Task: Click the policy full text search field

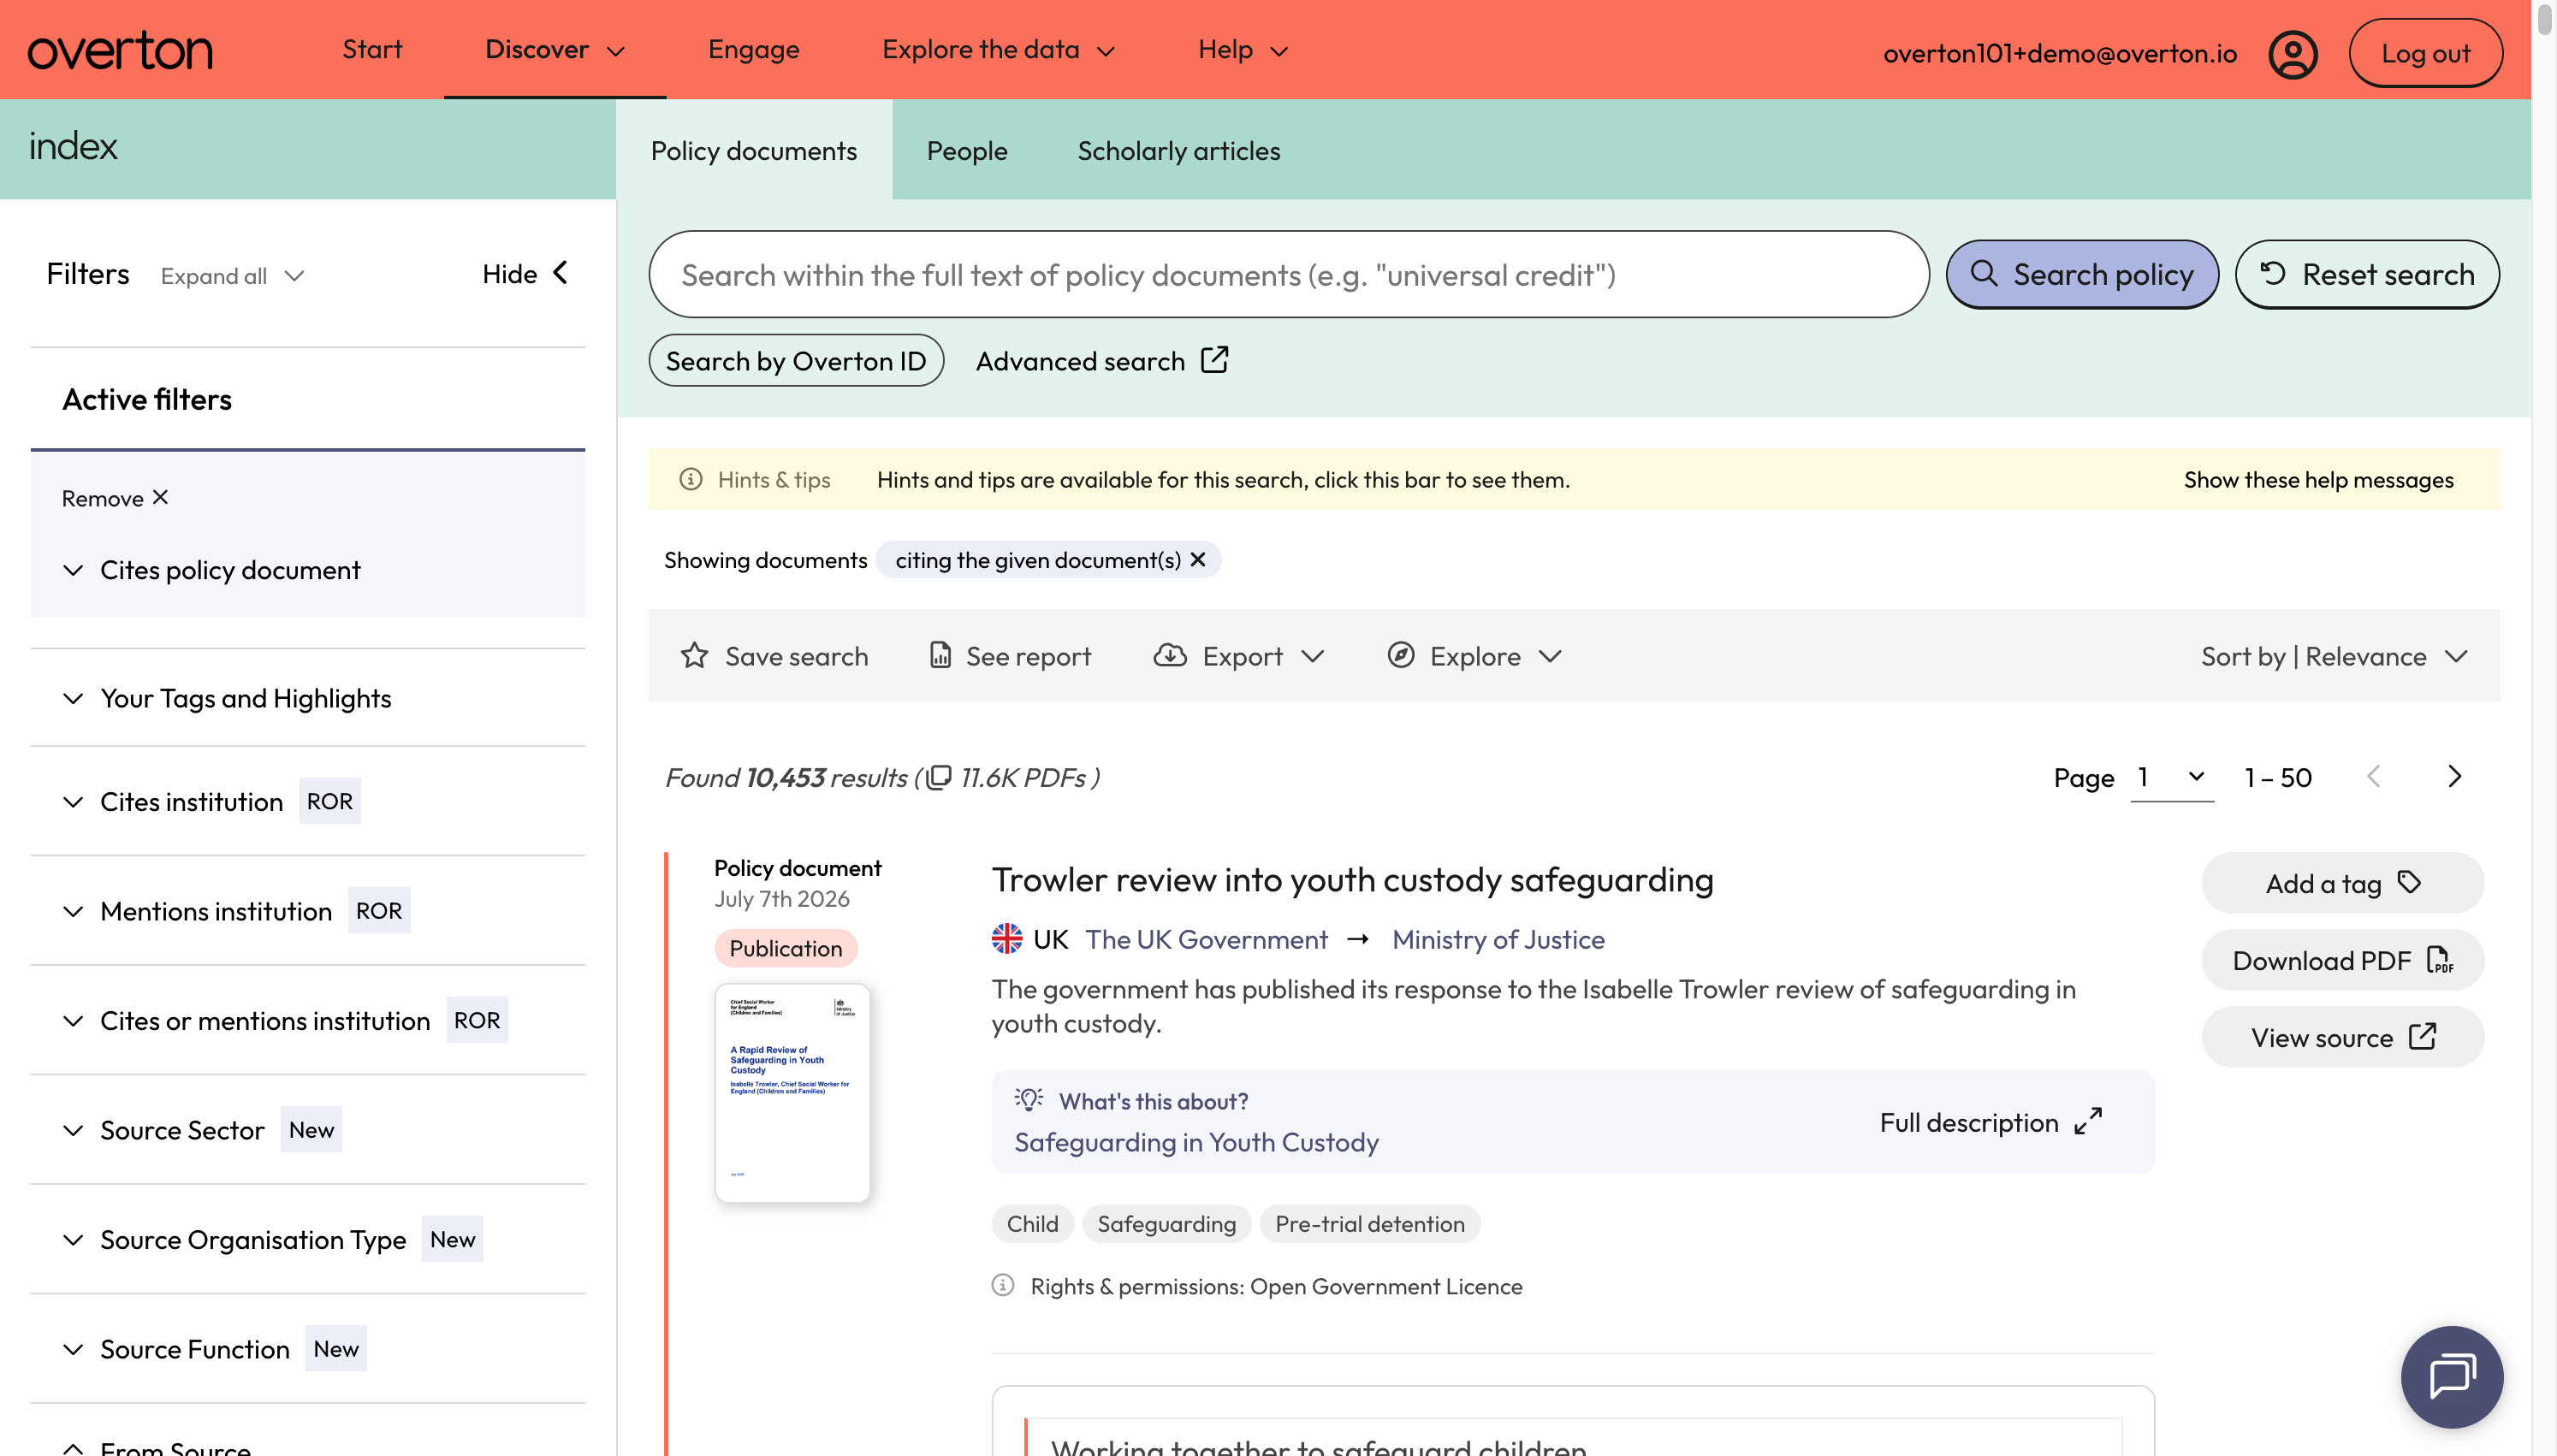Action: [1288, 275]
